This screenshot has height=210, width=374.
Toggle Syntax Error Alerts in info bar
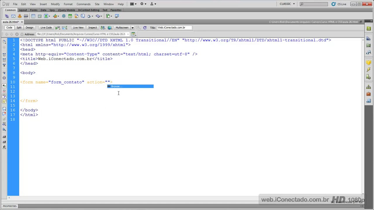(4, 101)
